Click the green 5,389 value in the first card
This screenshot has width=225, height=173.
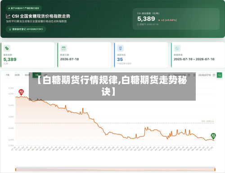(x=10, y=59)
